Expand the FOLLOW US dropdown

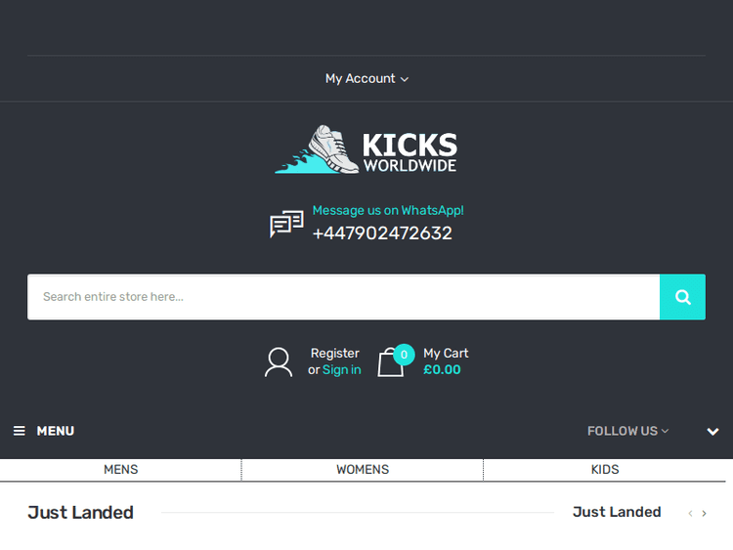coord(627,431)
